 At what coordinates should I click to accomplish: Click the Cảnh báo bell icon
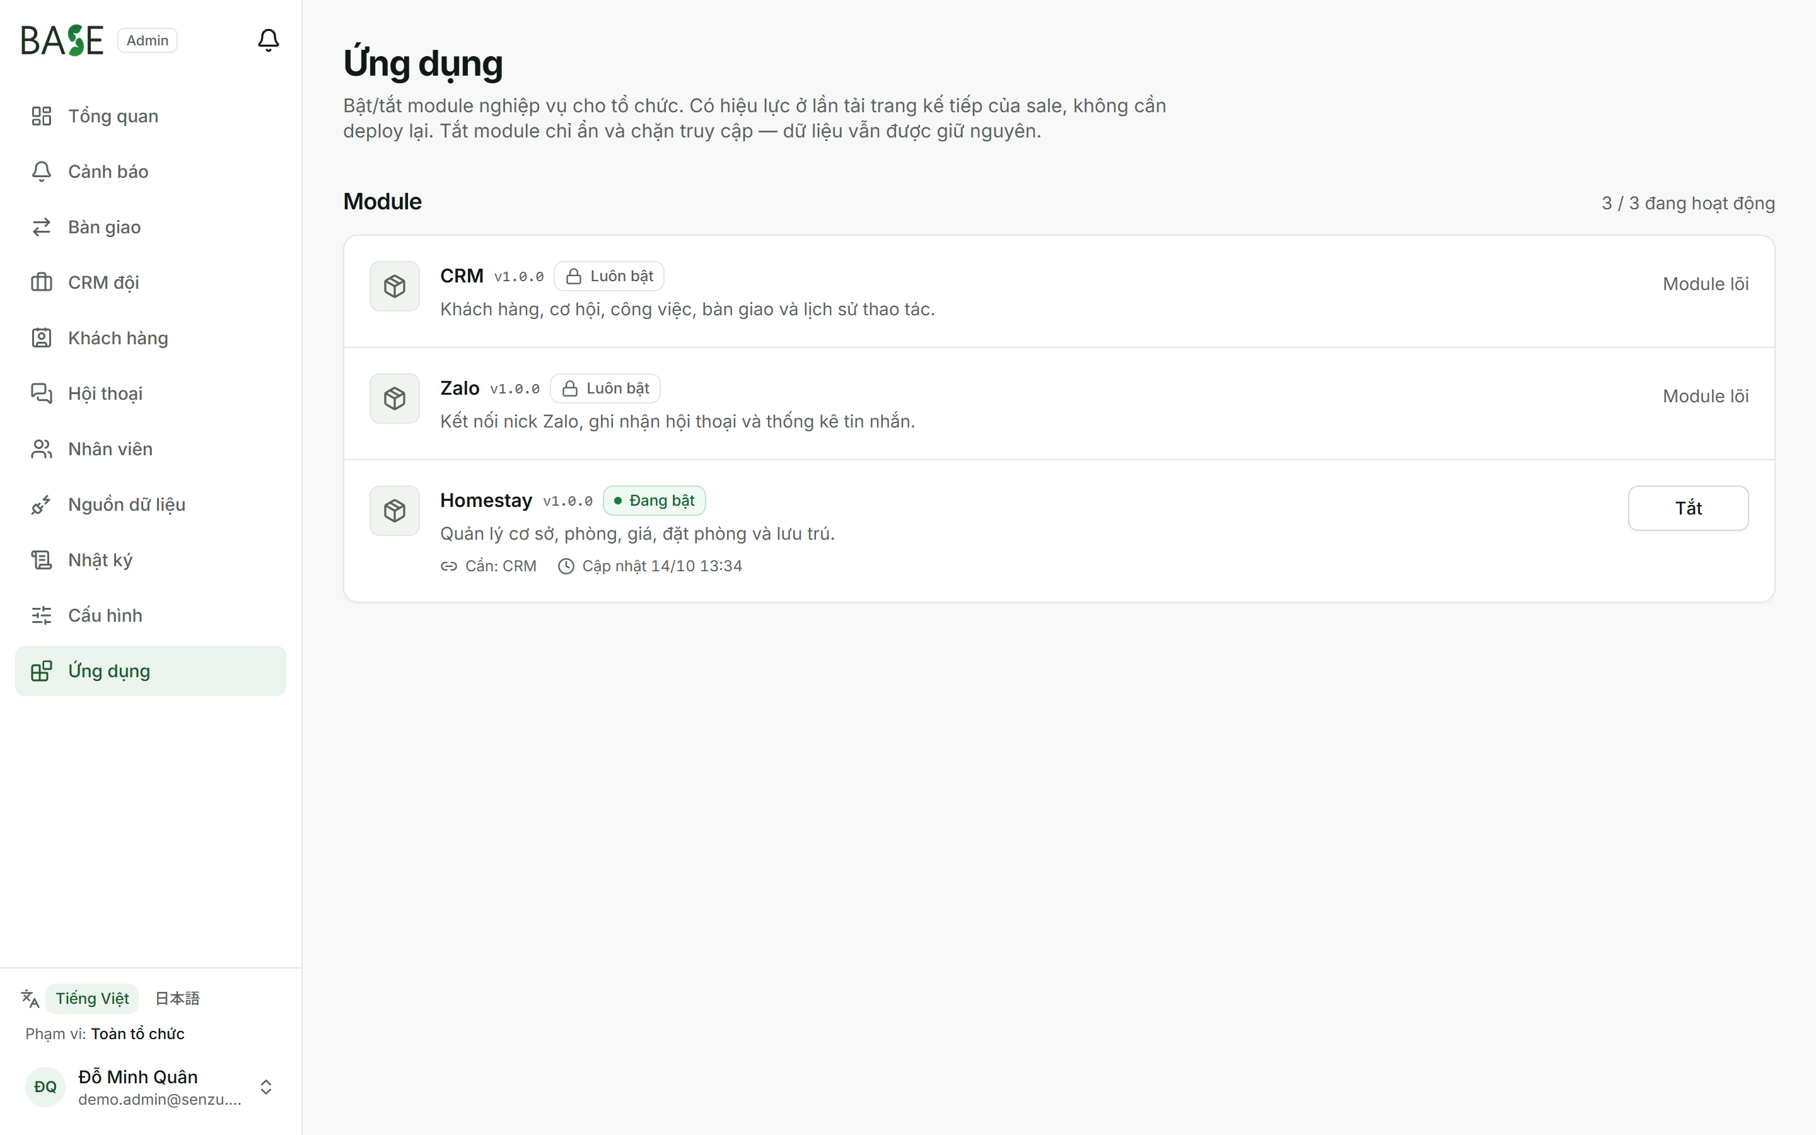pyautogui.click(x=41, y=171)
